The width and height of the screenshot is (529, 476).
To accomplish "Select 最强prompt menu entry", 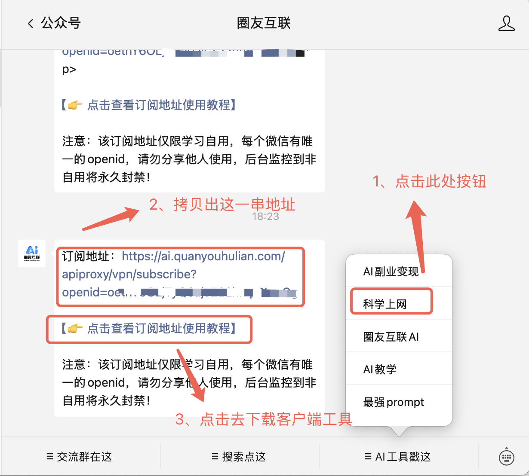I will 399,402.
